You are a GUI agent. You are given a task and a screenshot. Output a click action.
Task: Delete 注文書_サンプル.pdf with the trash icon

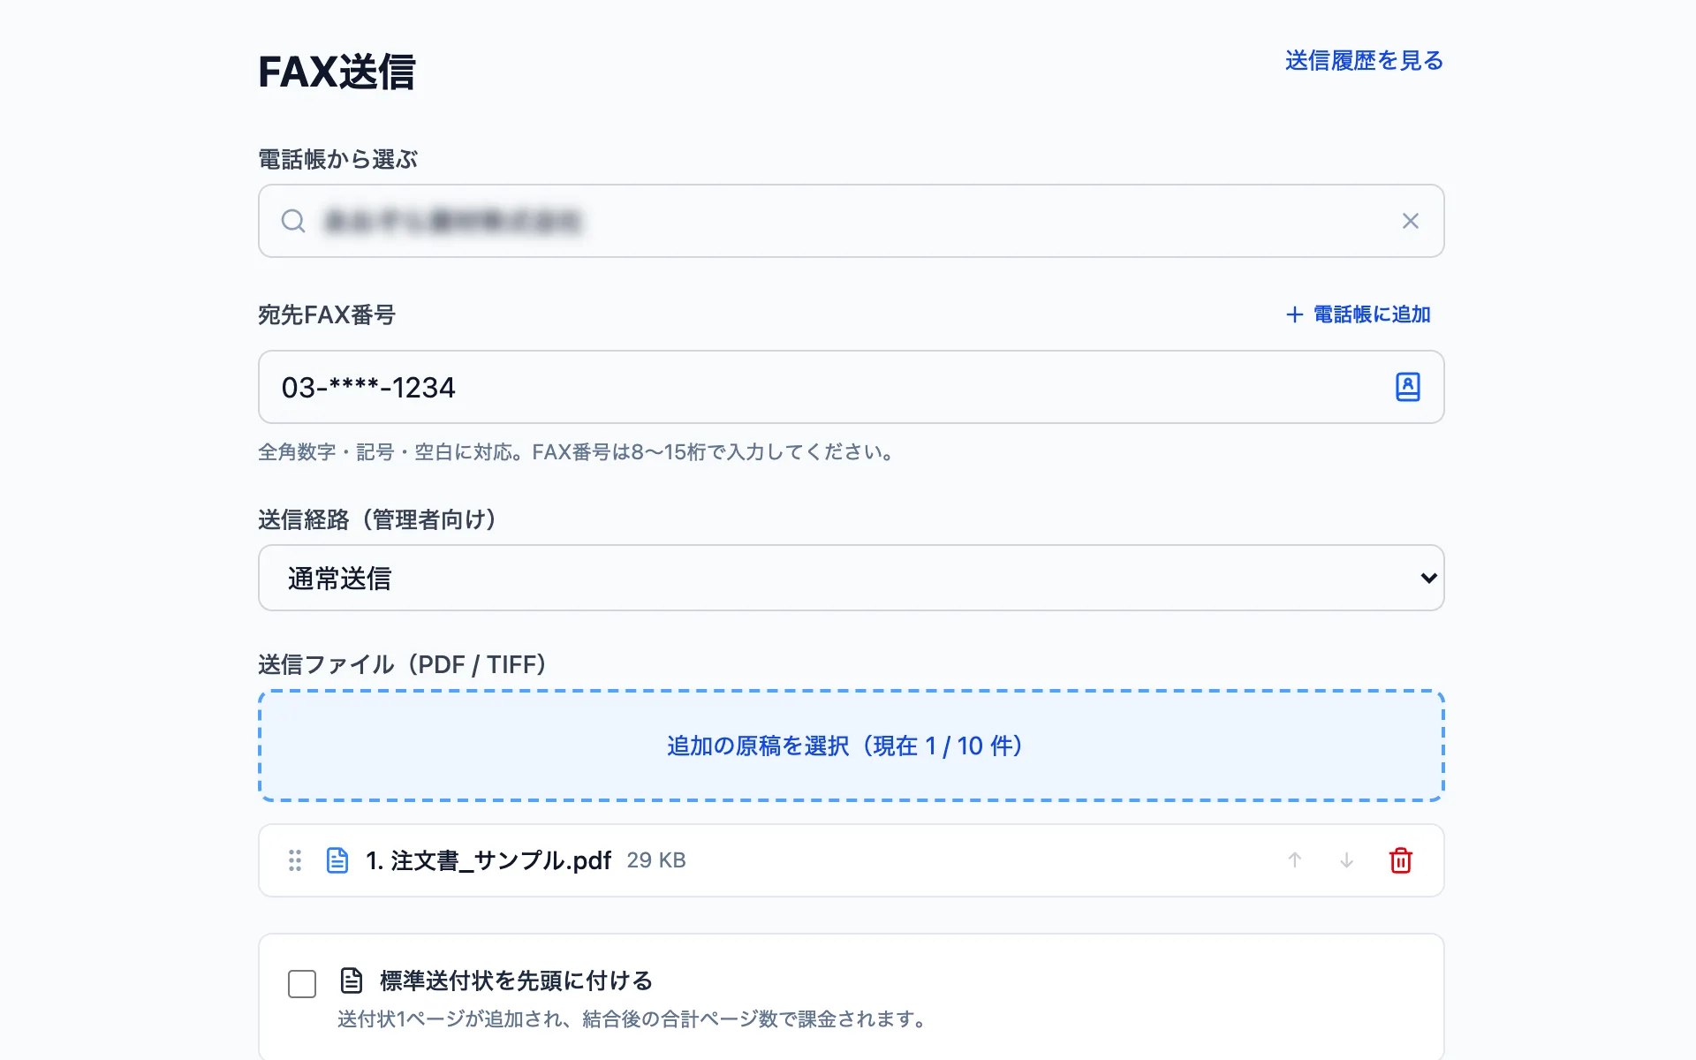pos(1401,860)
